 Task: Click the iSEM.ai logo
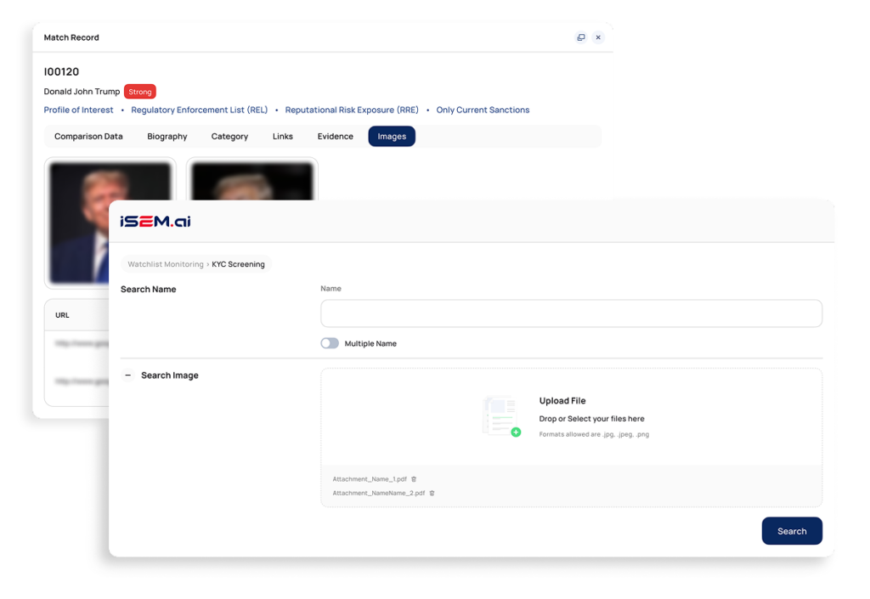click(155, 220)
